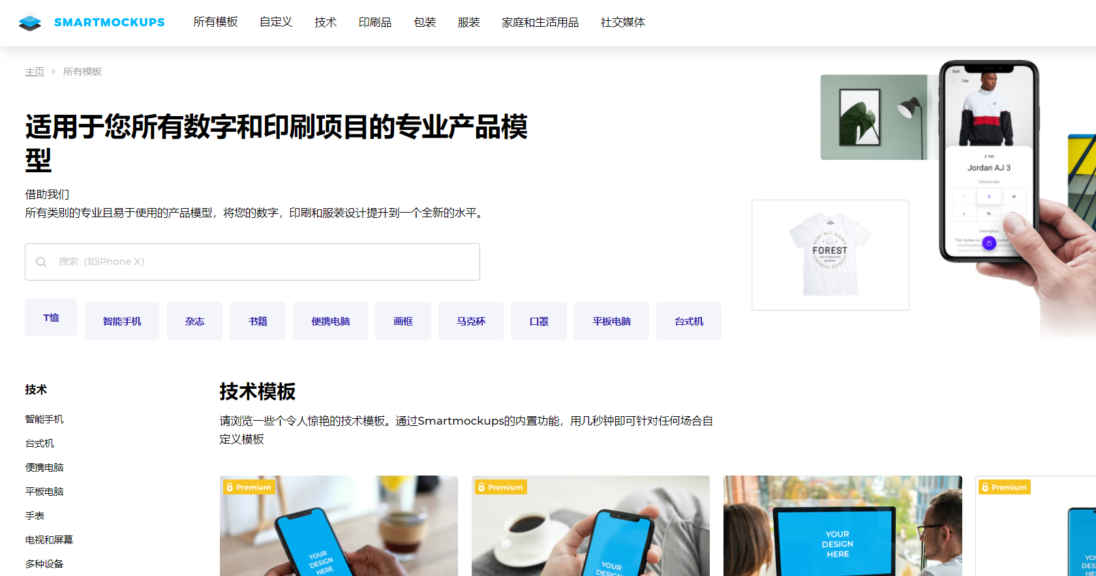This screenshot has height=576, width=1096.
Task: Open the 家庭和生活用品 navigation menu
Action: (540, 22)
